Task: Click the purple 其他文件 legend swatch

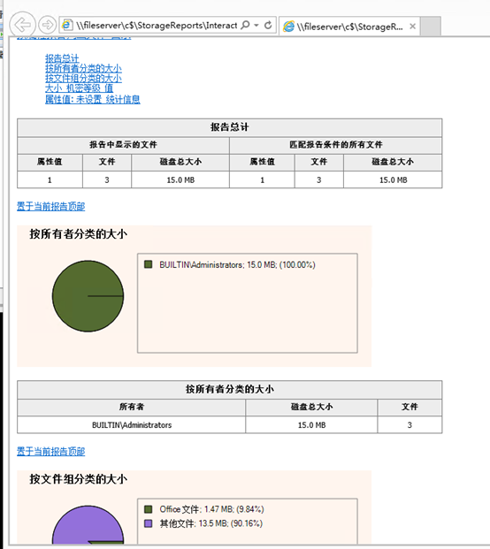Action: pyautogui.click(x=149, y=523)
